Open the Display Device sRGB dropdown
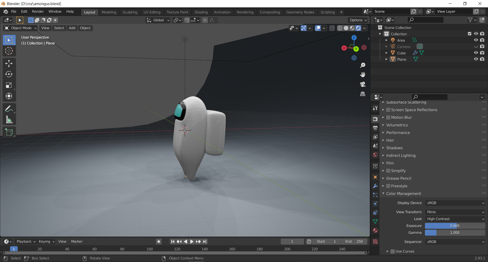This screenshot has height=262, width=488. pyautogui.click(x=455, y=203)
